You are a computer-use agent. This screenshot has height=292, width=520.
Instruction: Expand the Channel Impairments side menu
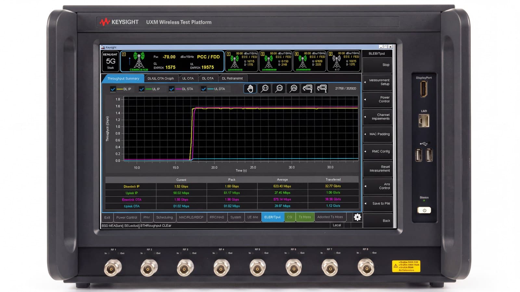(x=377, y=117)
